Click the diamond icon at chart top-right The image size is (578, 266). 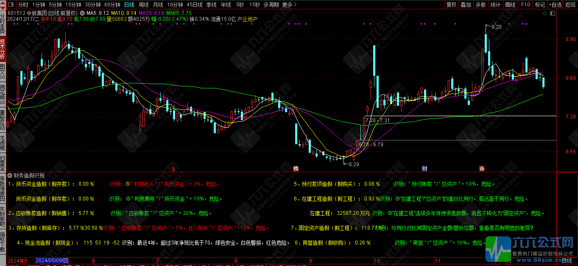click(544, 14)
